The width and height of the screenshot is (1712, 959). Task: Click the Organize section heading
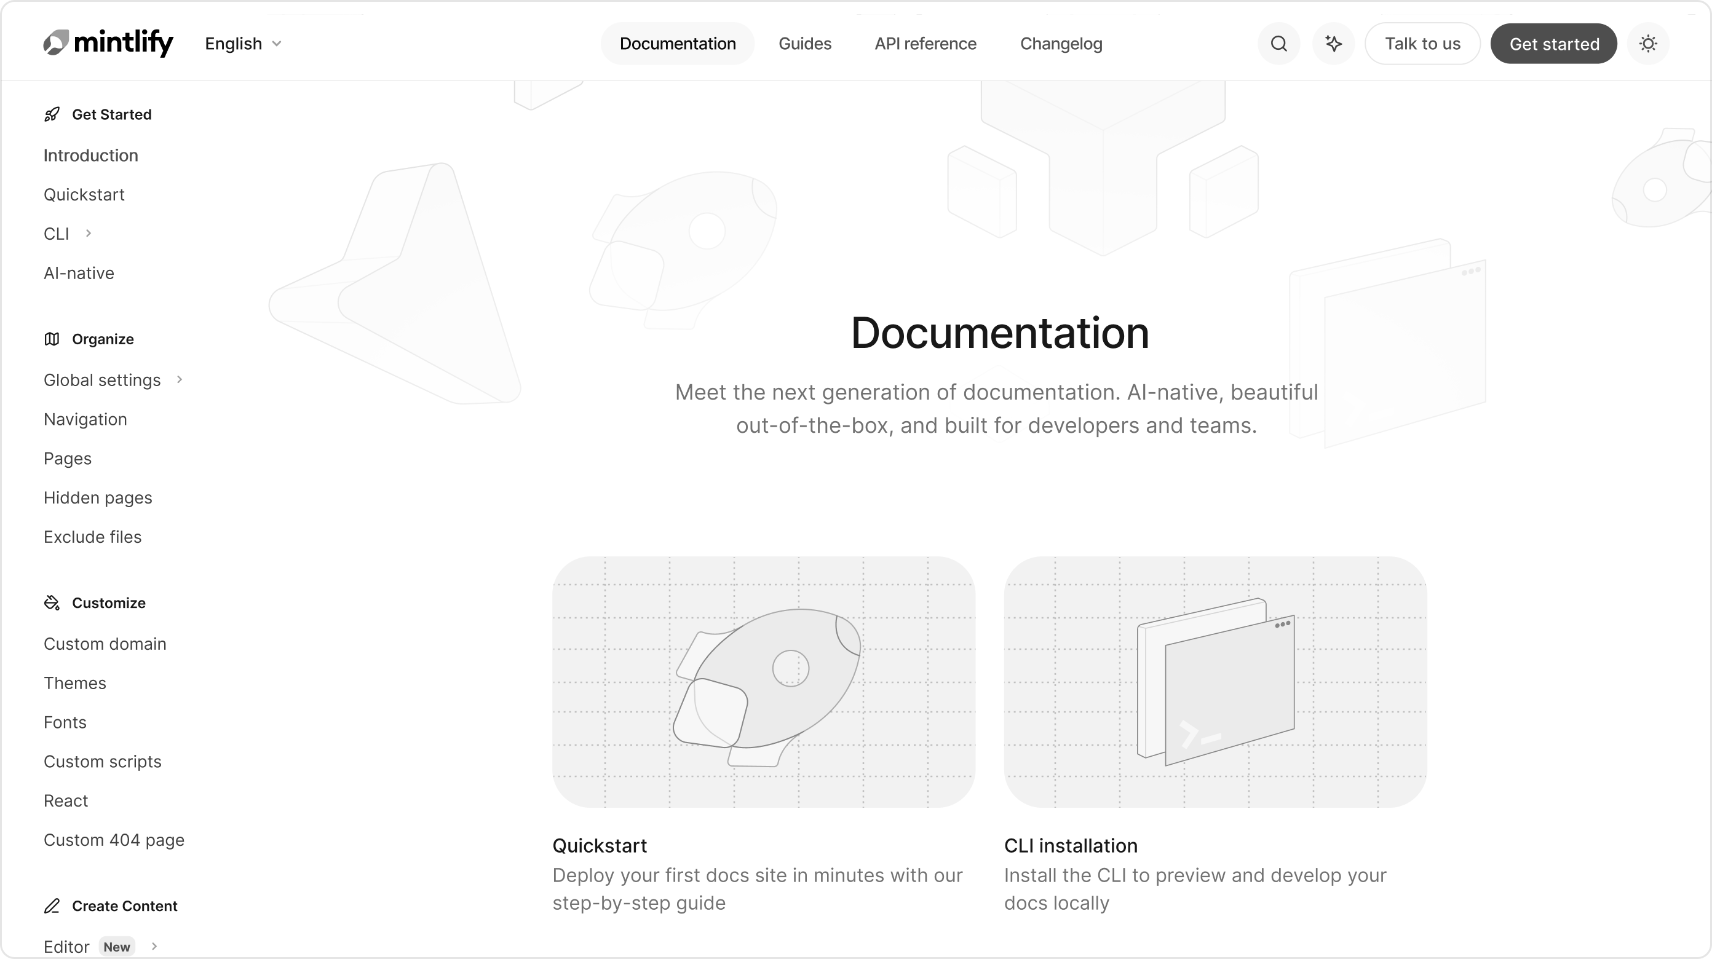point(103,339)
